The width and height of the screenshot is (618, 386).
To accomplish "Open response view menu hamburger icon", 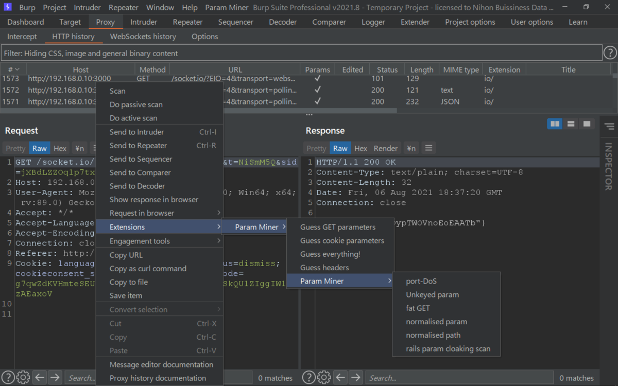I will pos(428,148).
